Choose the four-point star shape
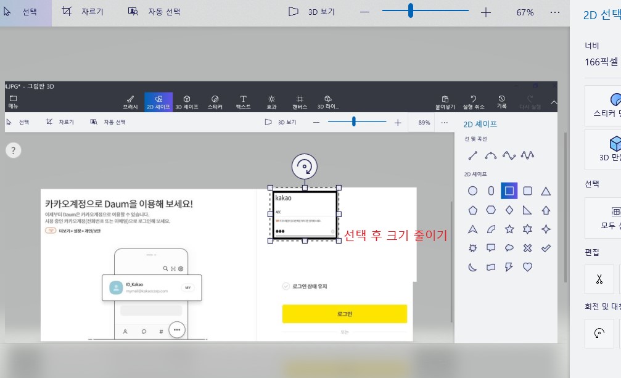 546,229
